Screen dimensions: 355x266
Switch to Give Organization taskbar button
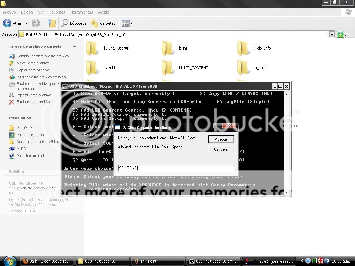(269, 261)
